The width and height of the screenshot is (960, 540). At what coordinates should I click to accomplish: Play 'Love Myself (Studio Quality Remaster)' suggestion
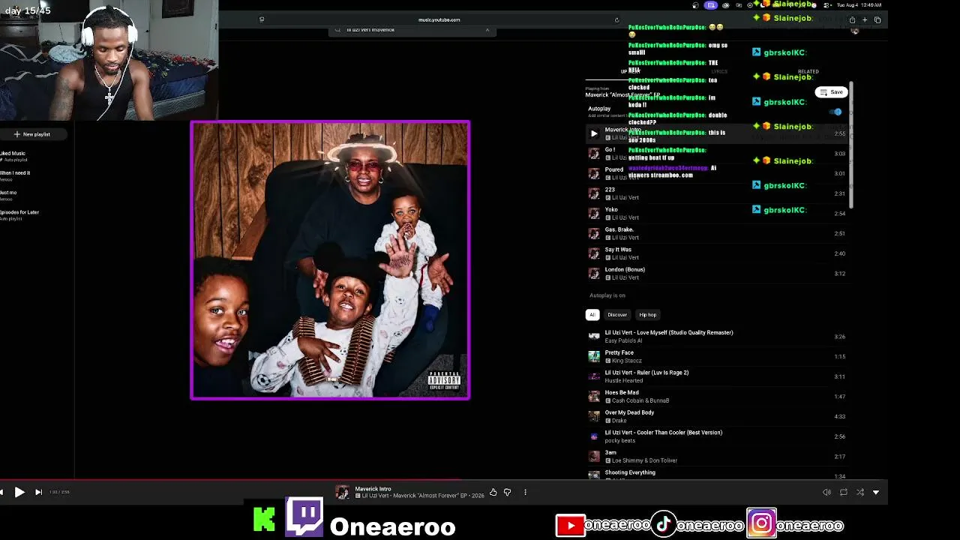coord(717,336)
